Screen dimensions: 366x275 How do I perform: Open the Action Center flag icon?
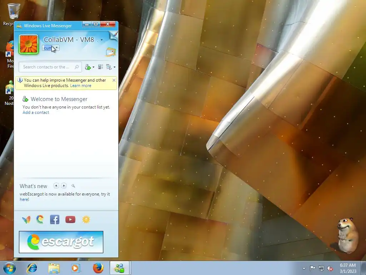click(x=312, y=268)
